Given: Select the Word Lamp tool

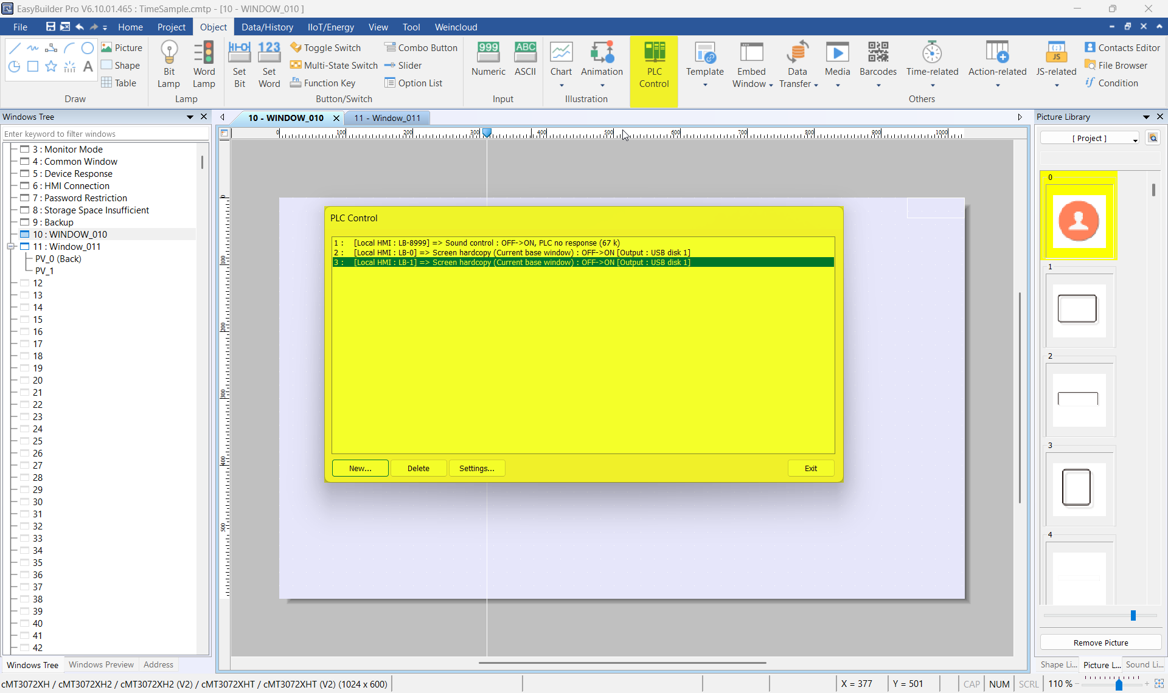Looking at the screenshot, I should click(204, 64).
